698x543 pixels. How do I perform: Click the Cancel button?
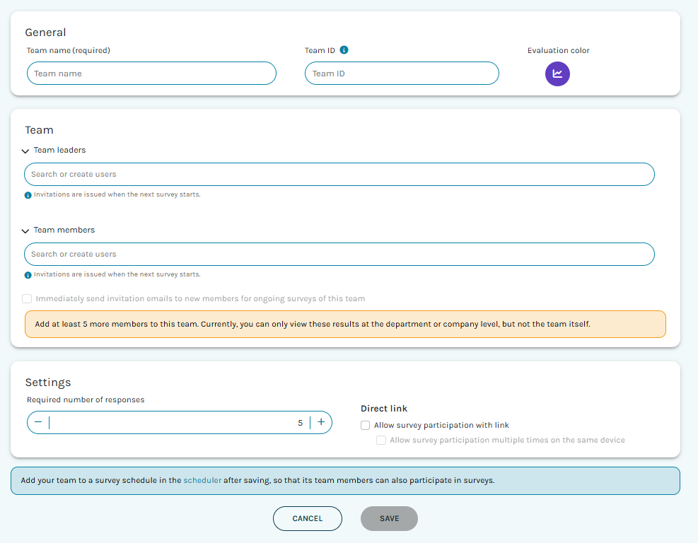(x=307, y=518)
